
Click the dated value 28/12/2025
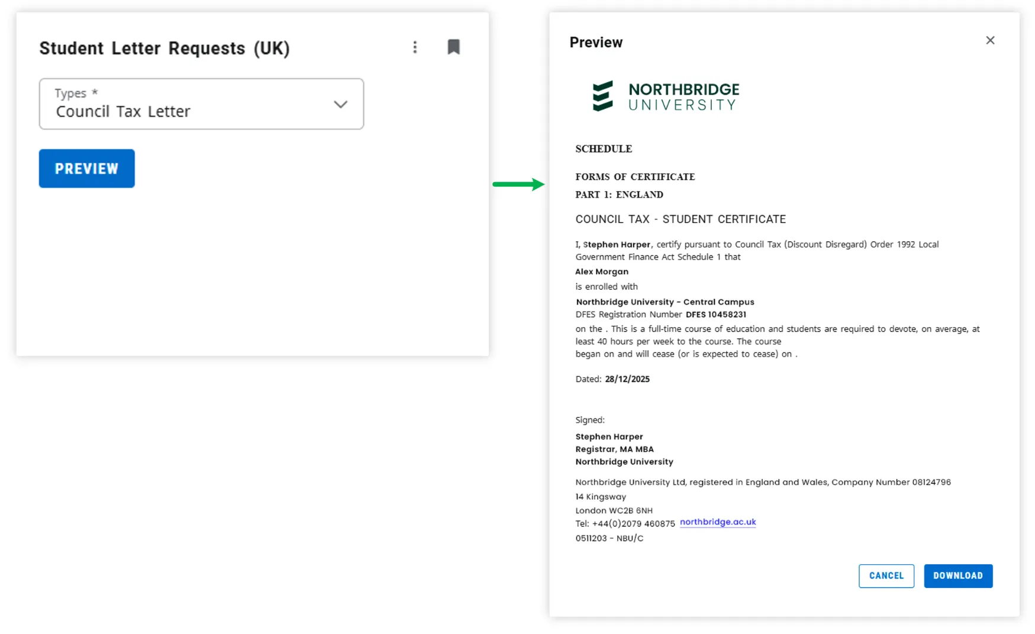coord(627,379)
